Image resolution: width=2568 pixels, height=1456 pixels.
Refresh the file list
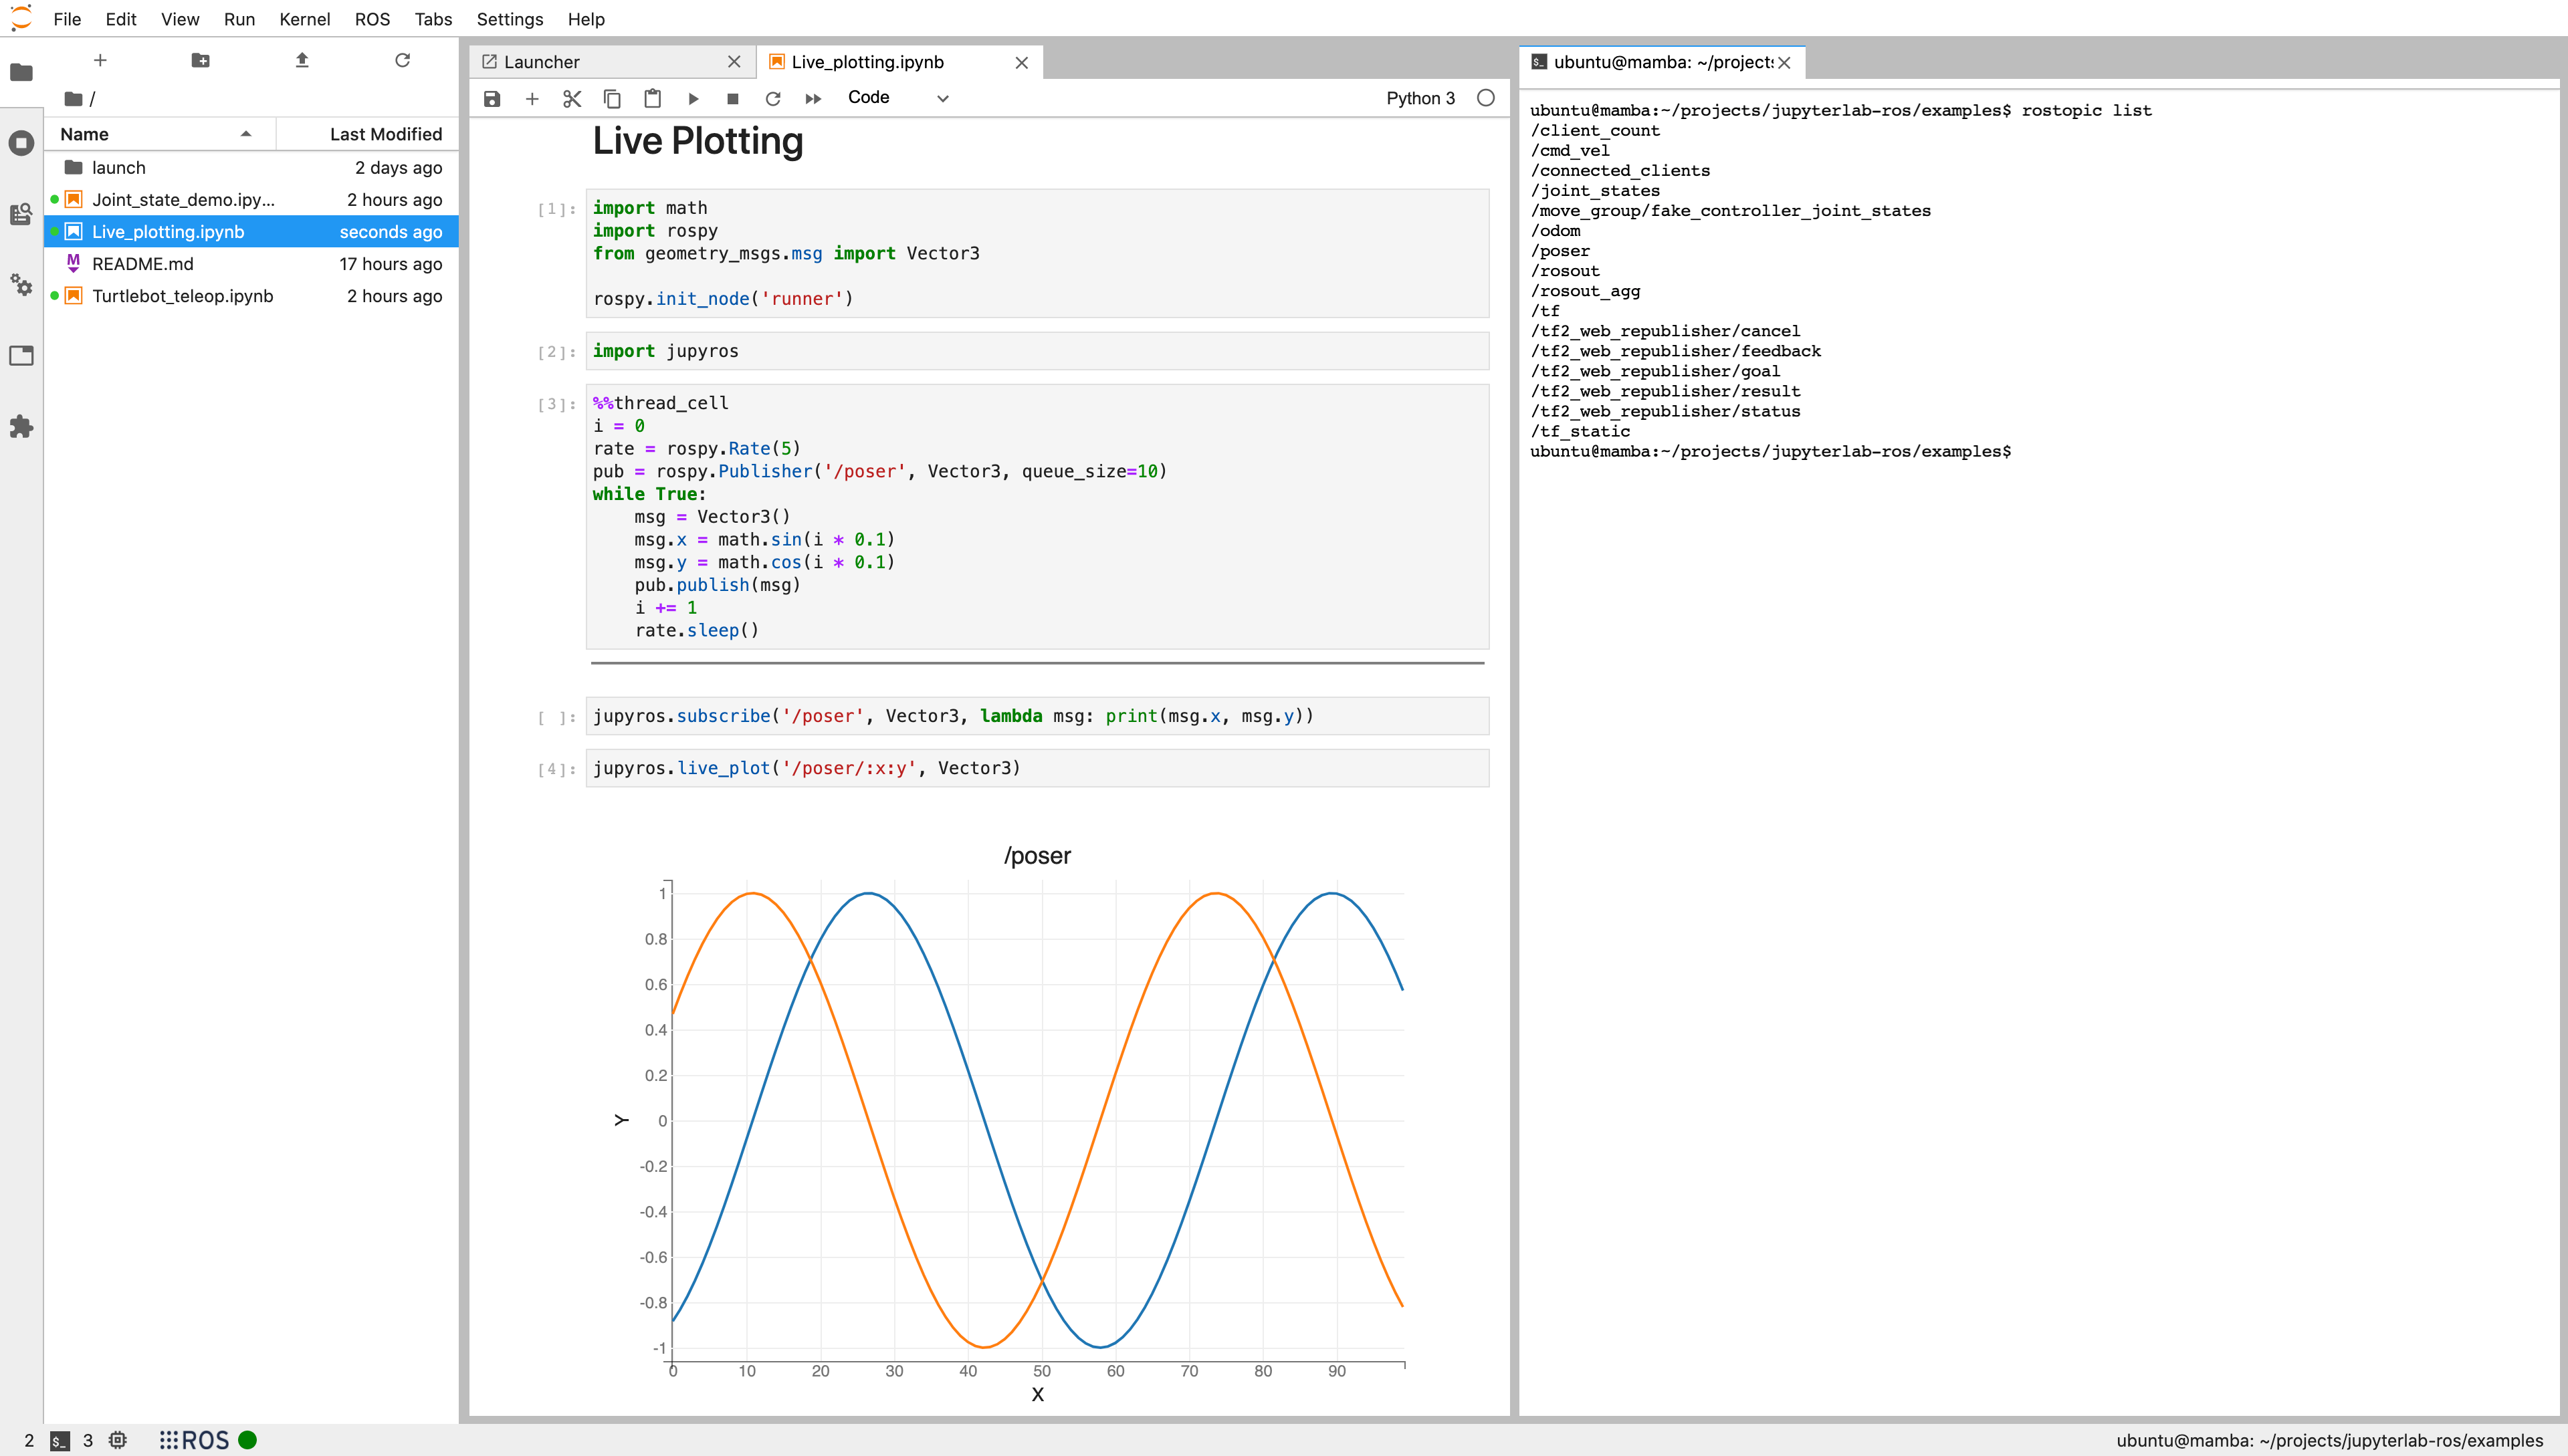tap(402, 60)
